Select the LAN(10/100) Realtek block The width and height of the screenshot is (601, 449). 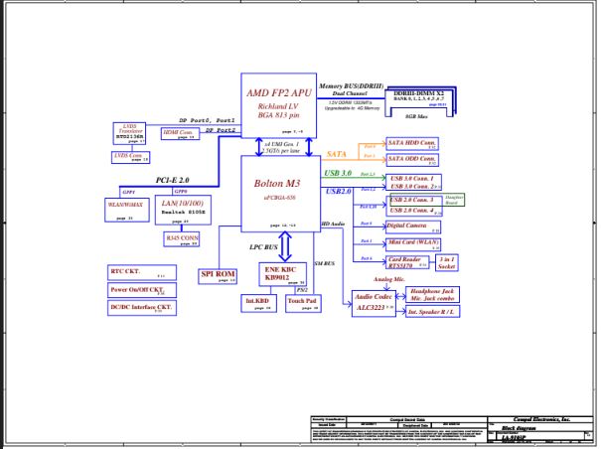[x=183, y=210]
